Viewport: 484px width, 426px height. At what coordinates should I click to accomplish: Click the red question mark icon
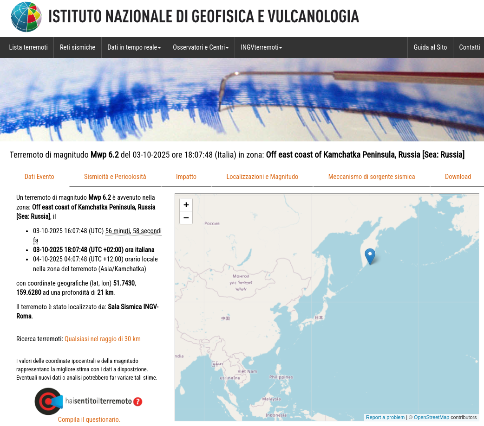point(137,401)
